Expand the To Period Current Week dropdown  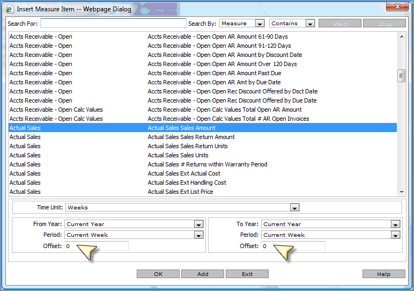[x=395, y=235]
